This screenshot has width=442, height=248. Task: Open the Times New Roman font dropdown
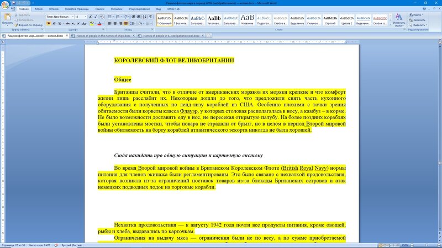point(60,17)
